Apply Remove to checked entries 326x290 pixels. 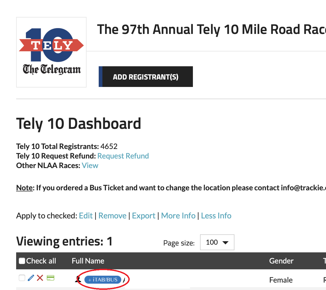112,216
